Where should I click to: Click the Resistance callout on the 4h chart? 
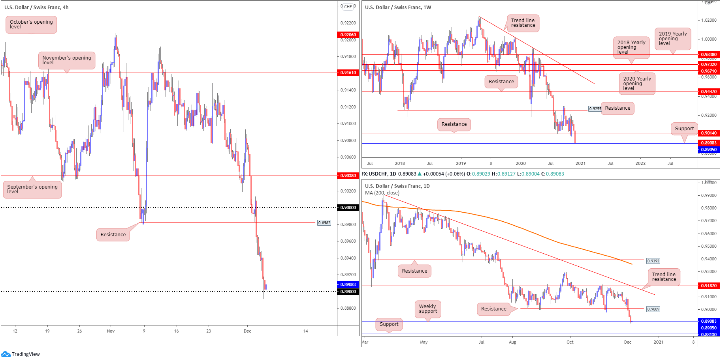point(113,235)
